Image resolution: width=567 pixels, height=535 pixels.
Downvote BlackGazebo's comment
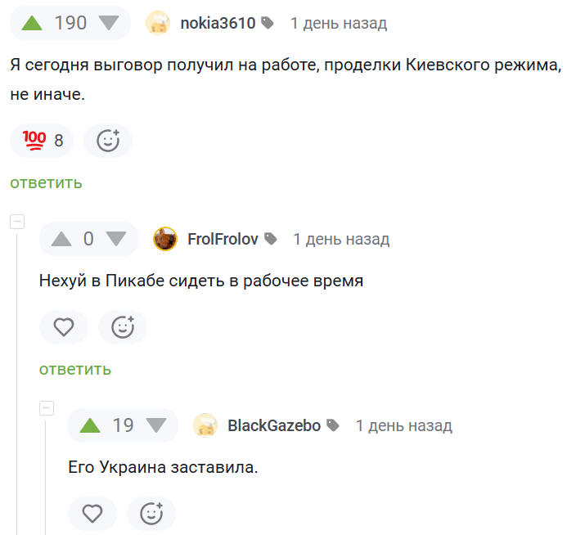pos(155,425)
